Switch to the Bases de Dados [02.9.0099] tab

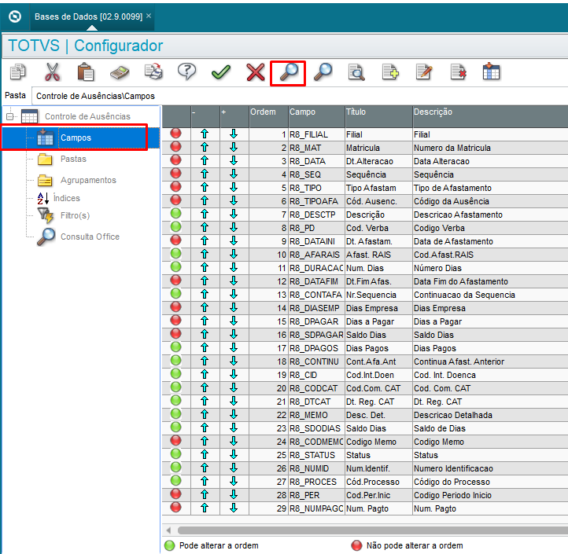click(88, 17)
